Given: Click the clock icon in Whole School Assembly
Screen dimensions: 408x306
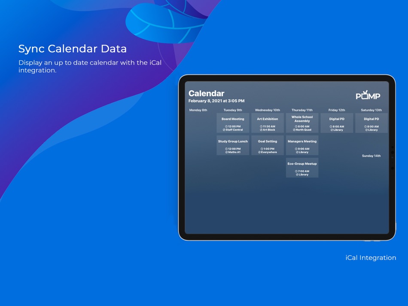Looking at the screenshot, I should (x=296, y=126).
